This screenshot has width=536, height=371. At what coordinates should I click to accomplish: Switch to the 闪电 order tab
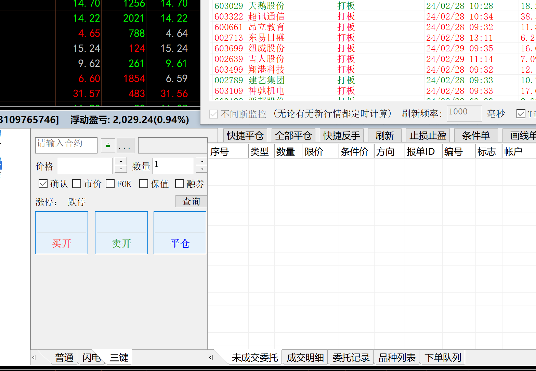click(91, 358)
